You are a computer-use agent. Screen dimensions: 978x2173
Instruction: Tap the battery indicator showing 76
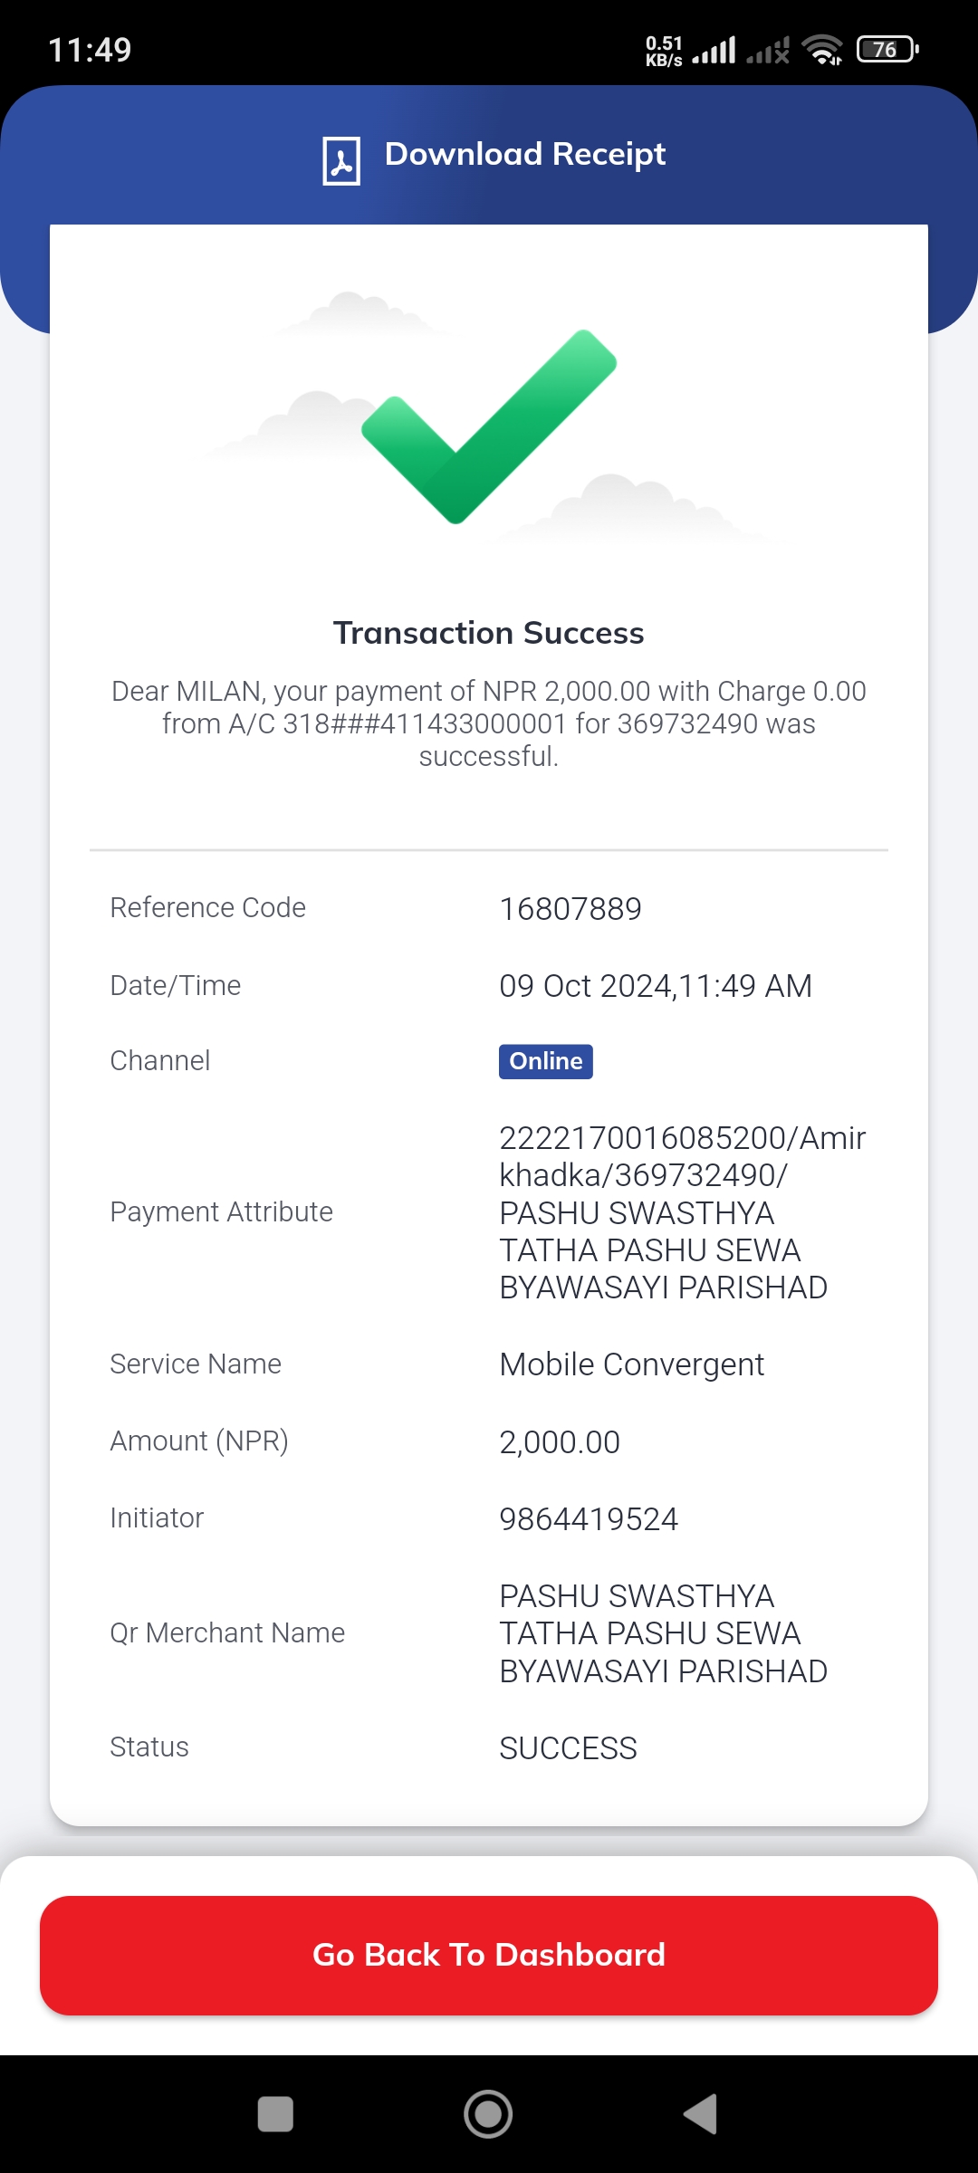coord(887,50)
